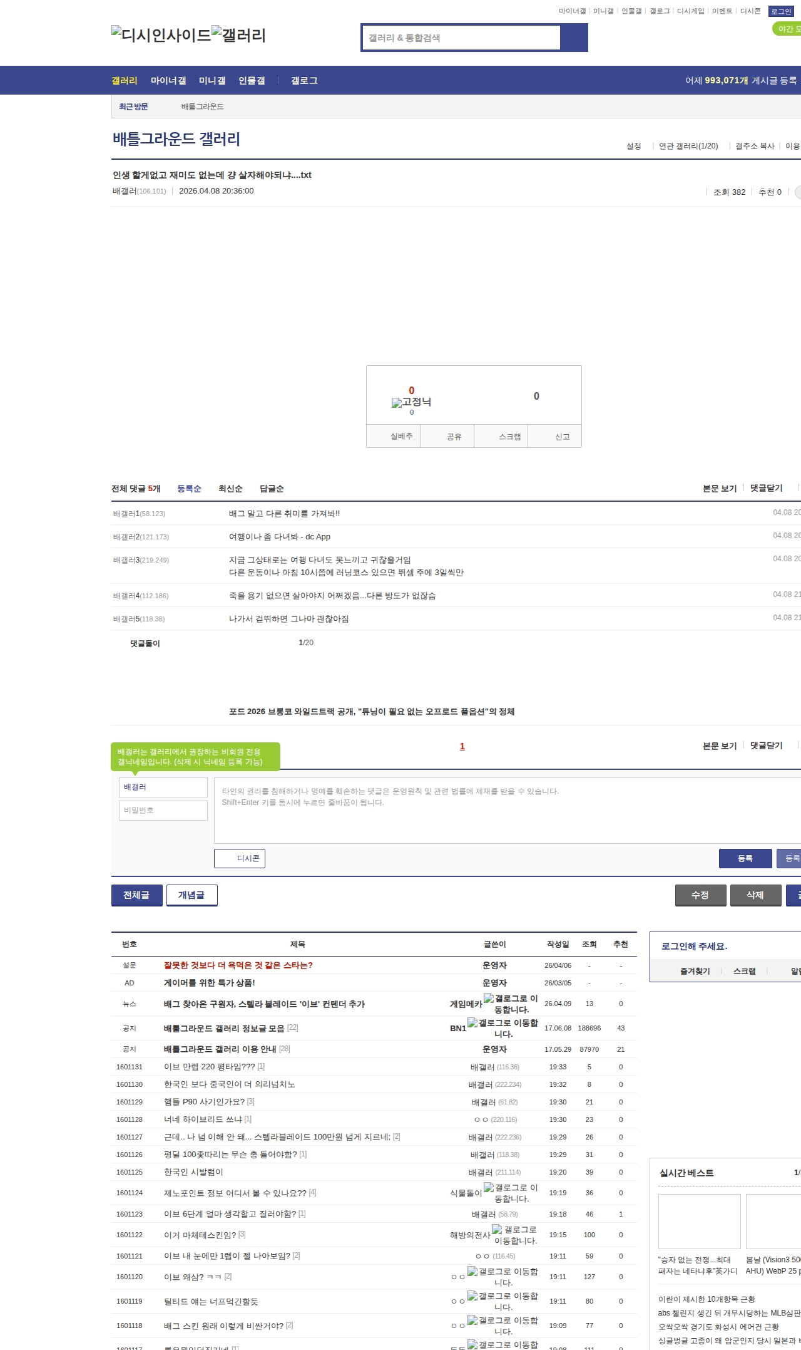Select 갤로그 in the blue navigation bar

pos(304,80)
